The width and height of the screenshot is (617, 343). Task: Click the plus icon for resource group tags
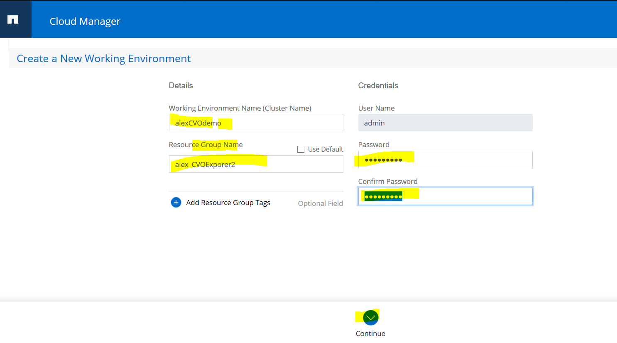[x=176, y=203]
